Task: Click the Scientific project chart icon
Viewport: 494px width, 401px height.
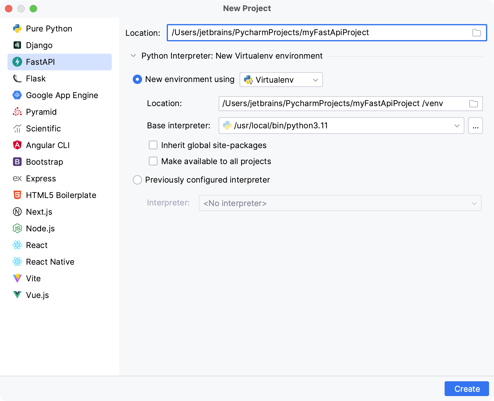Action: tap(17, 128)
